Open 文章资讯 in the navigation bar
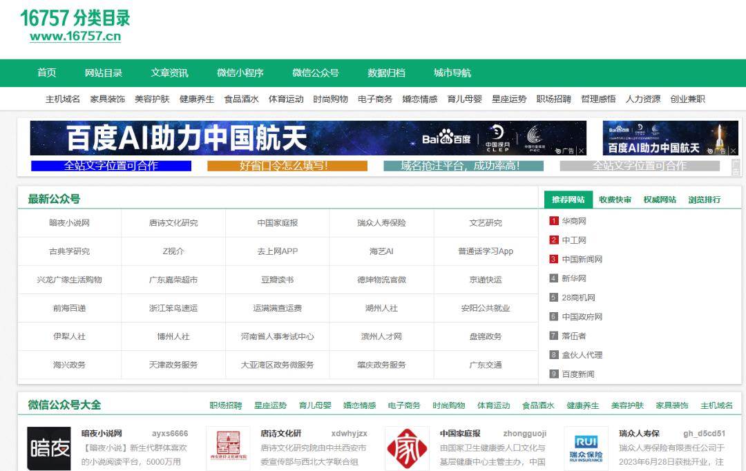Viewport: 746px width, 471px height. pyautogui.click(x=169, y=73)
